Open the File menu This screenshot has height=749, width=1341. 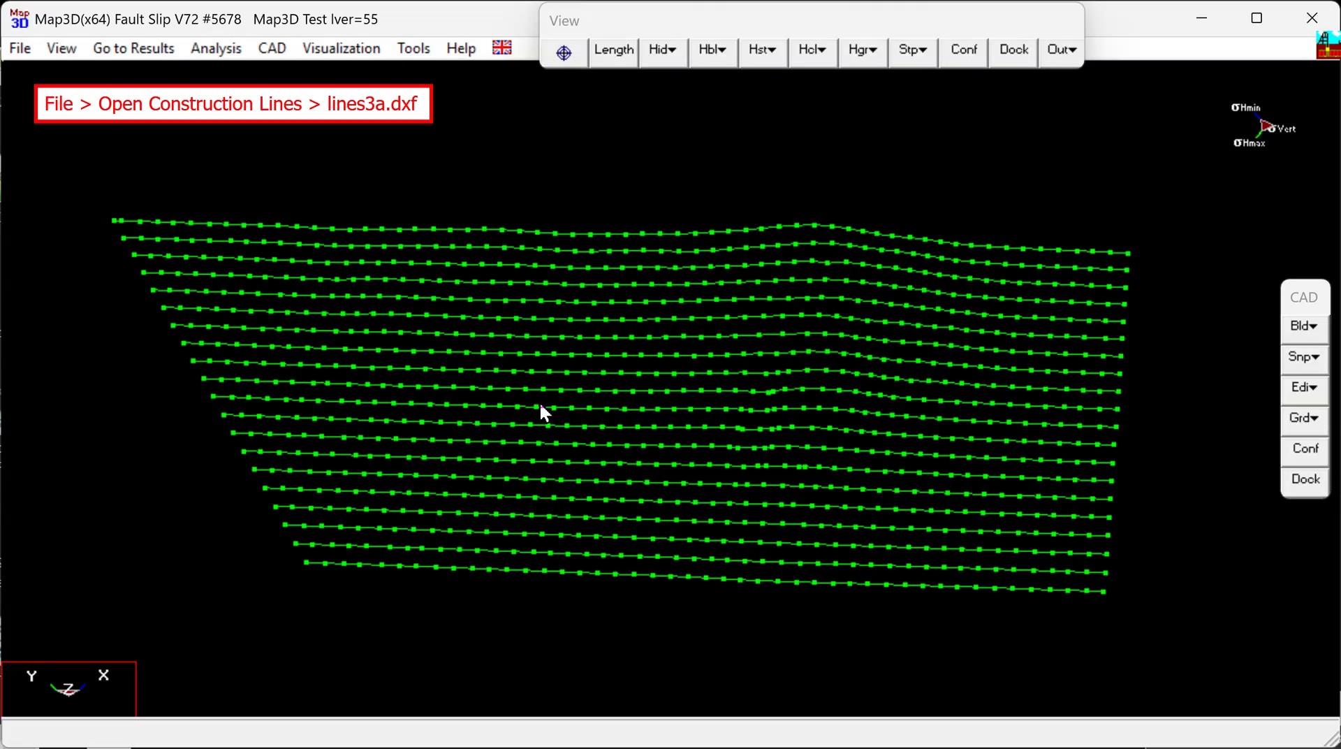click(20, 48)
